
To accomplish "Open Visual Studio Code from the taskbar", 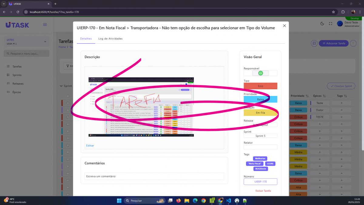I will pos(228,201).
